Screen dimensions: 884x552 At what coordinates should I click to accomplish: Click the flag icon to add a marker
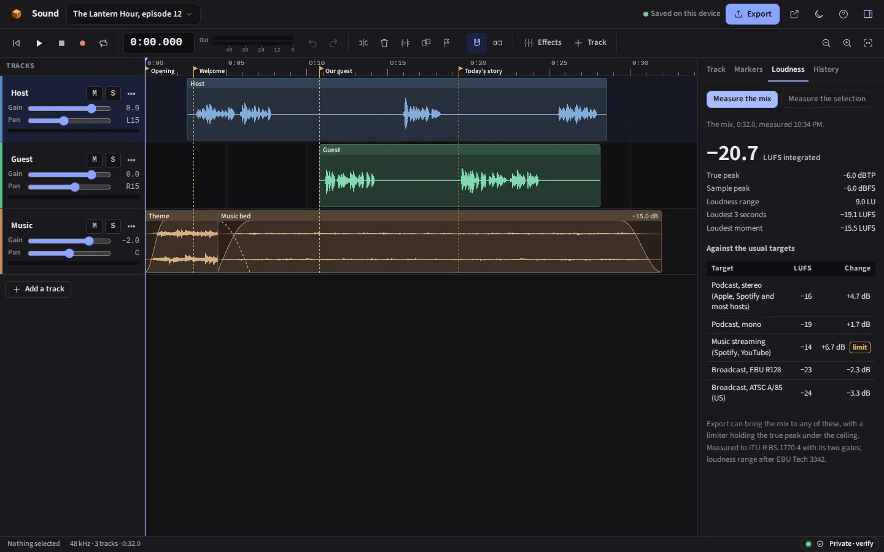pos(447,43)
